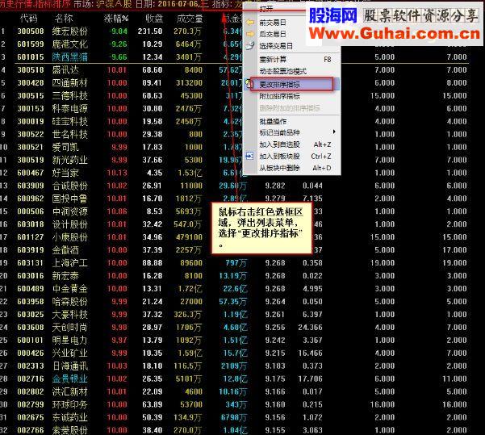Viewport: 485px width, 435px height.
Task: Sort by 名称 column header
Action: click(64, 19)
